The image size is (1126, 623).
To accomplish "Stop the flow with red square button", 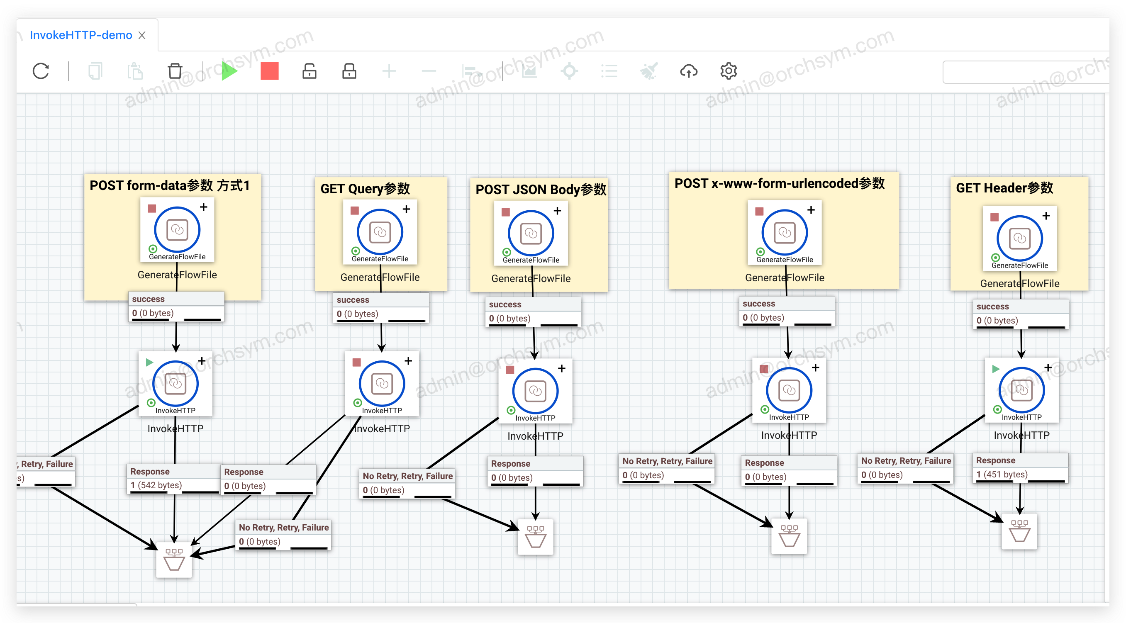I will pos(269,71).
